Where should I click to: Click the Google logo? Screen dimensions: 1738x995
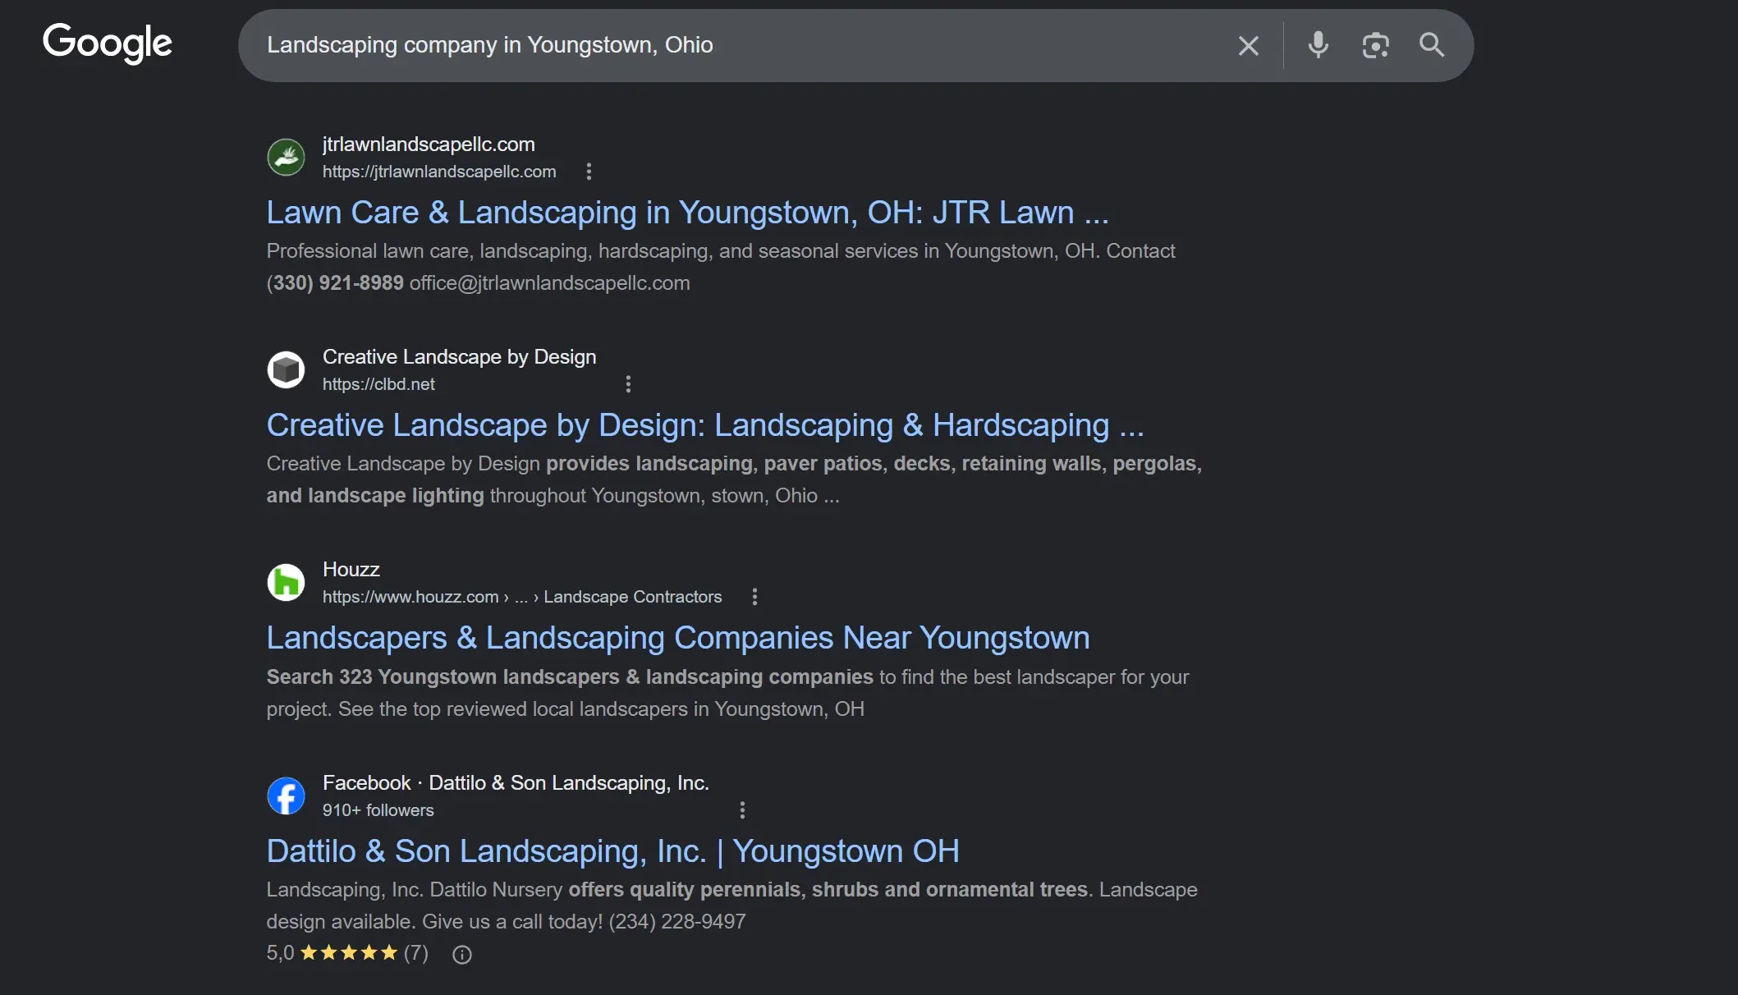coord(108,44)
